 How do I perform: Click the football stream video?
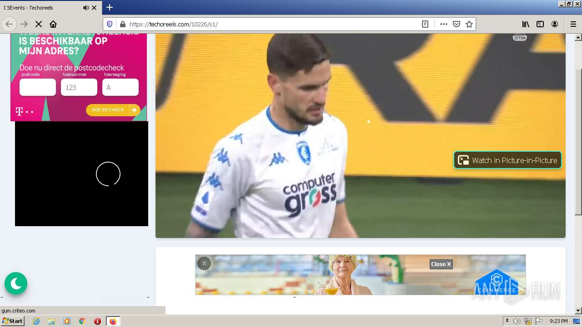[x=360, y=135]
